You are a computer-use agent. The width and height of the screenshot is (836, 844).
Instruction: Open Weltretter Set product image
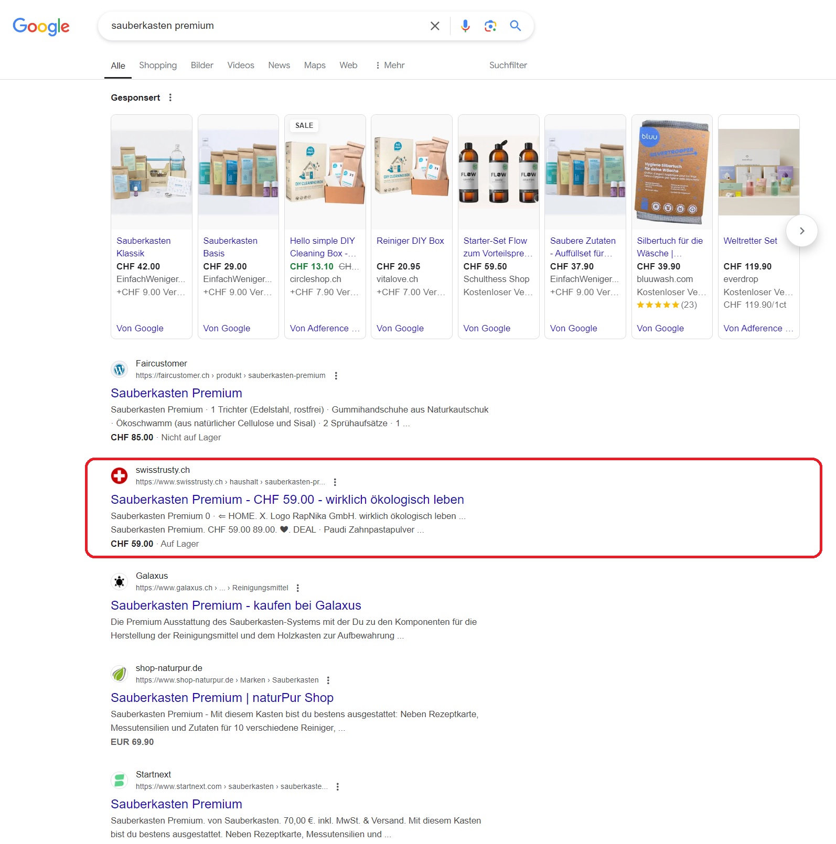pos(759,172)
